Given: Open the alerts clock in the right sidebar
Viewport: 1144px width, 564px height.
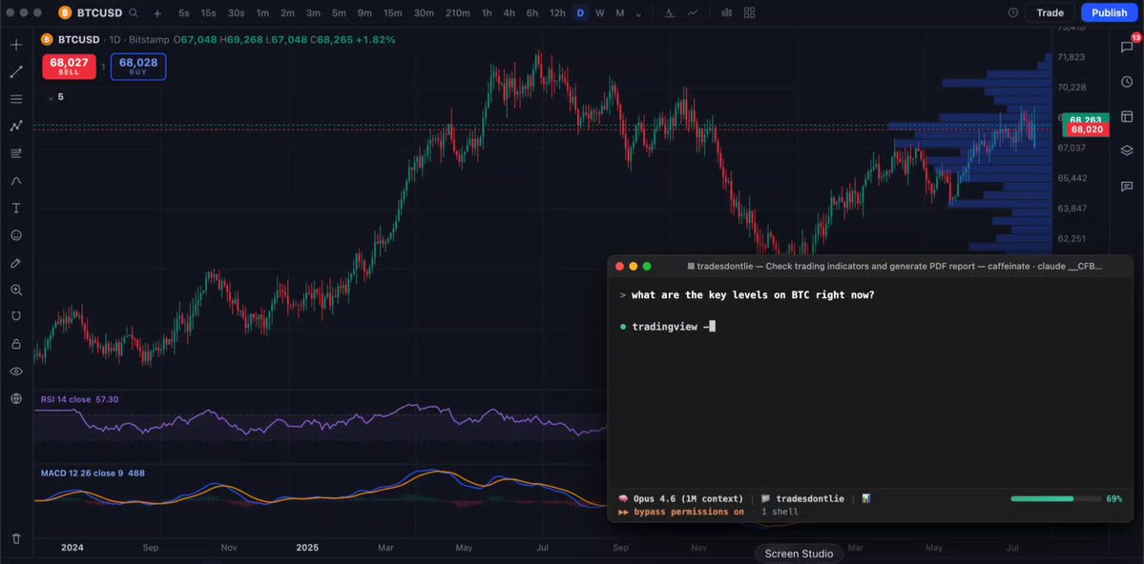Looking at the screenshot, I should [1127, 82].
